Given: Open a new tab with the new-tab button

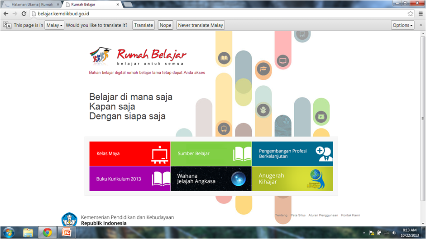Looking at the screenshot, I should [128, 5].
